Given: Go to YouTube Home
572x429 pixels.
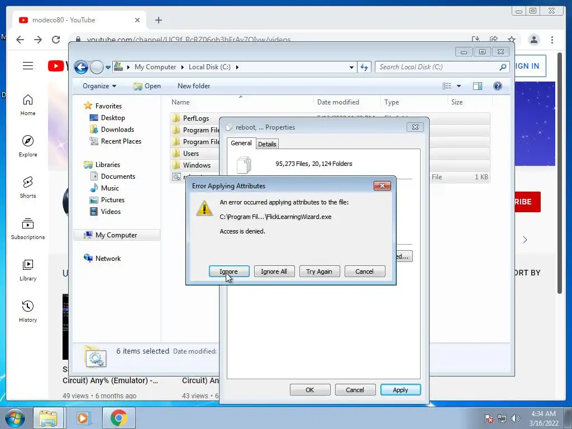Looking at the screenshot, I should click(x=28, y=104).
